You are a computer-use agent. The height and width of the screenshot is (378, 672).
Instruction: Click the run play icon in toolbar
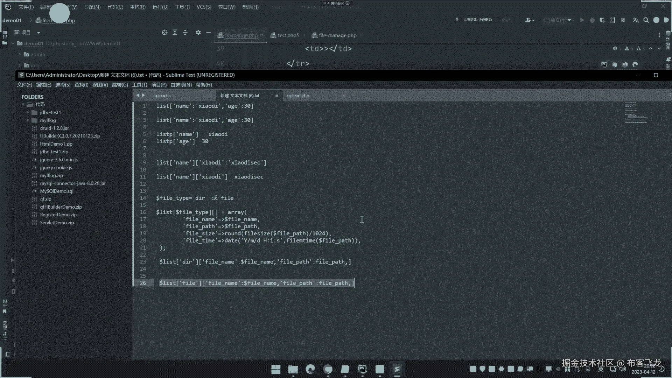[x=582, y=20]
